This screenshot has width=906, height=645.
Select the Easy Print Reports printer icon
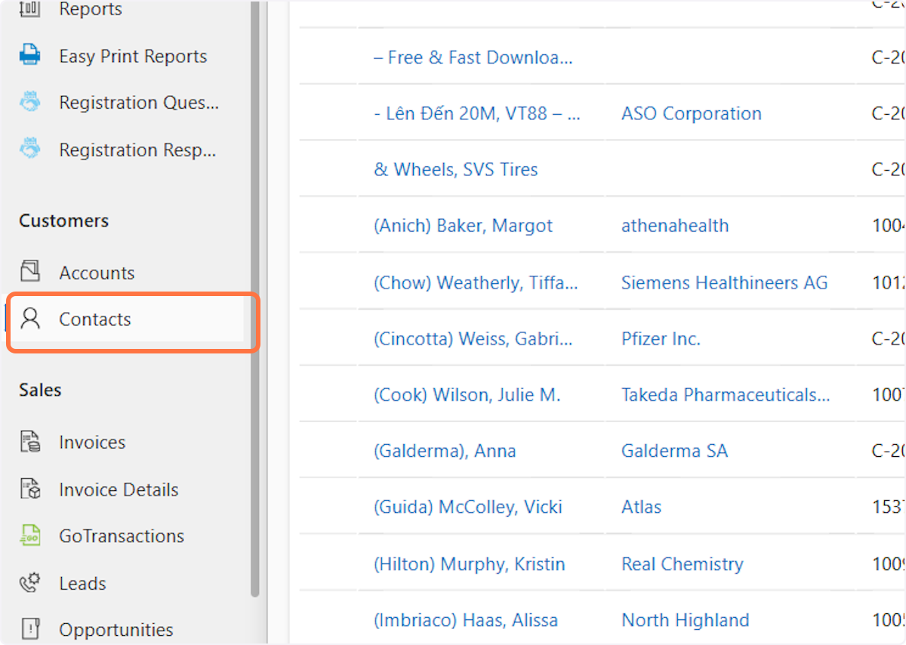point(30,55)
